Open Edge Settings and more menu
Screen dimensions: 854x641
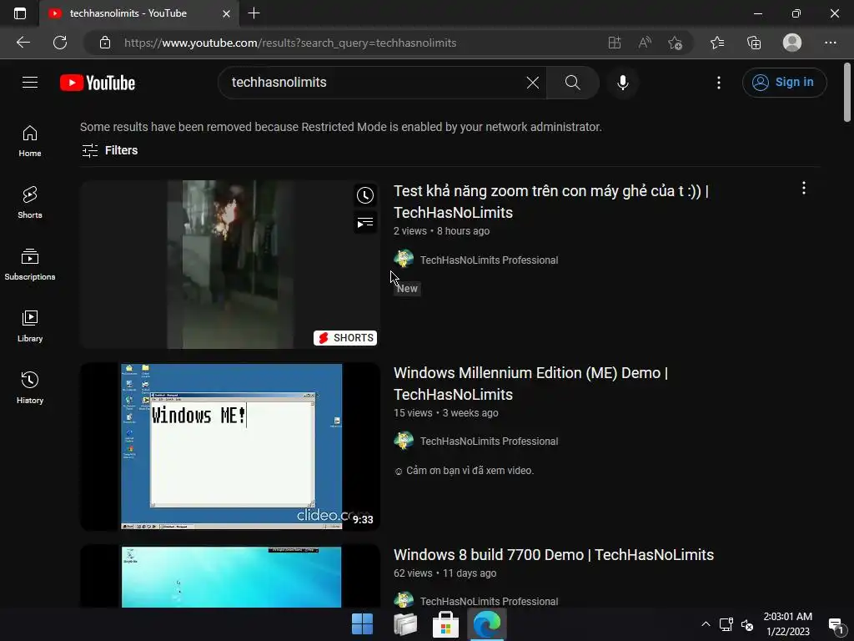click(x=830, y=43)
